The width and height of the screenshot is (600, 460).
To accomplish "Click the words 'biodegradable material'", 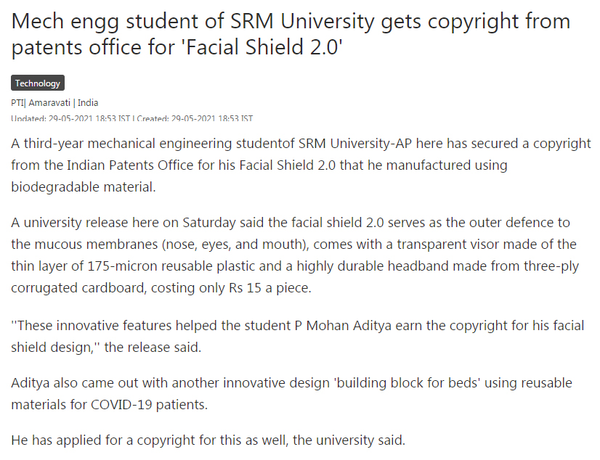I will coord(83,186).
